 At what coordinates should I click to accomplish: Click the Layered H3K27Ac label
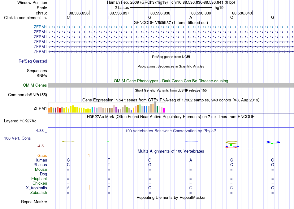coord(20,121)
